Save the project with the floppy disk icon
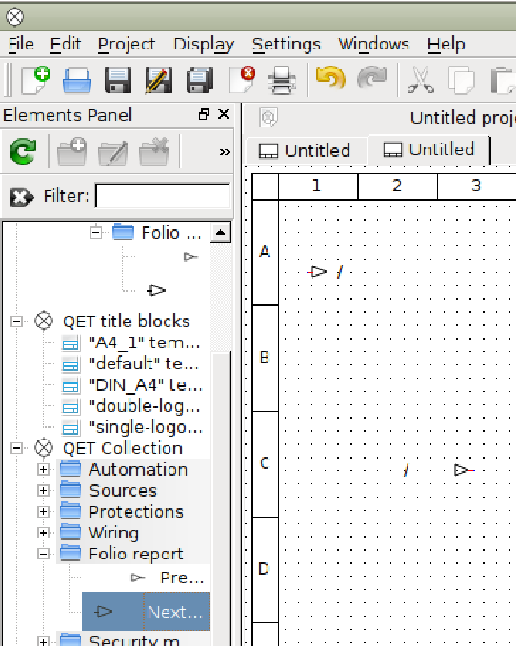The height and width of the screenshot is (646, 517). [x=118, y=80]
